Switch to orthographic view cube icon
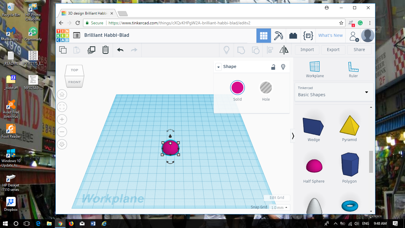The height and width of the screenshot is (228, 405). tap(62, 144)
